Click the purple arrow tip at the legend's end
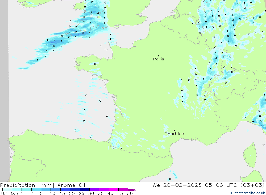The height and width of the screenshot is (195, 266). [x=133, y=190]
